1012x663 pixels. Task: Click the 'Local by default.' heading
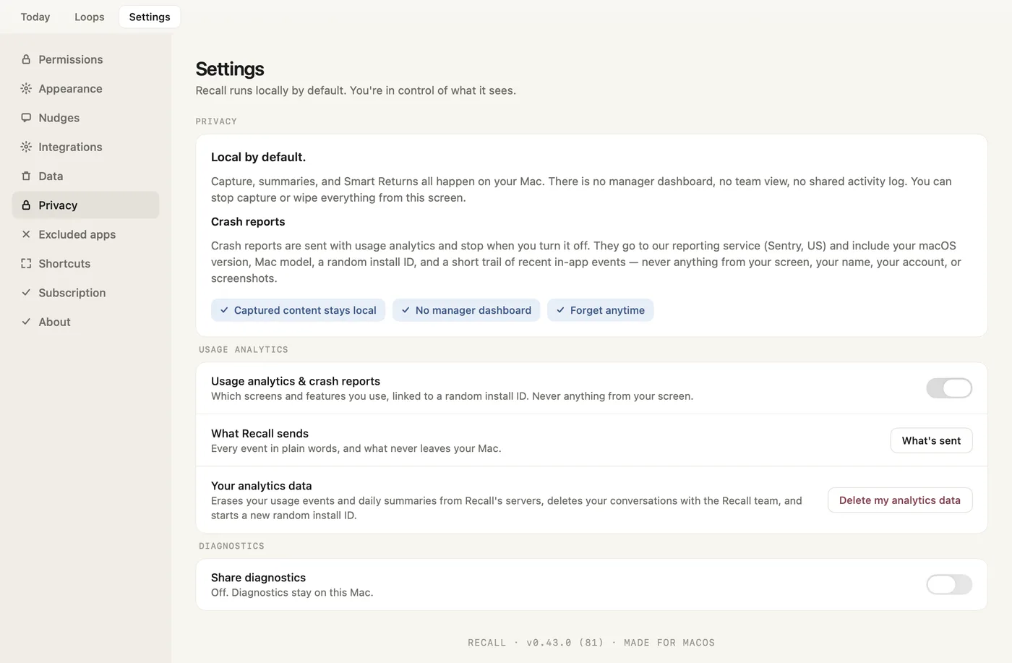[258, 157]
